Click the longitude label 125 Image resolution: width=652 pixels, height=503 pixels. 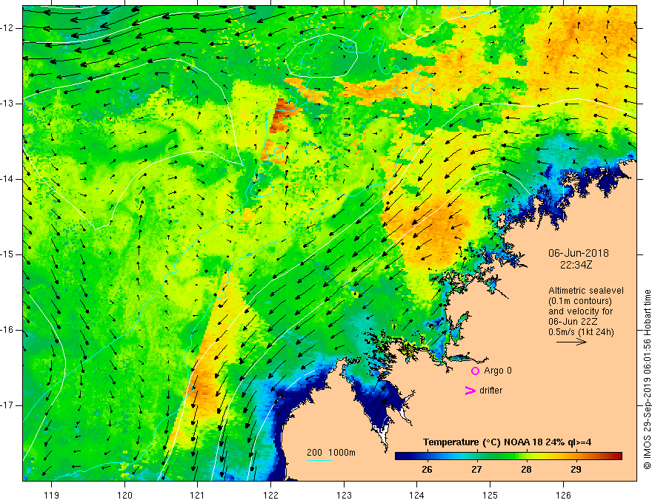[x=490, y=495]
